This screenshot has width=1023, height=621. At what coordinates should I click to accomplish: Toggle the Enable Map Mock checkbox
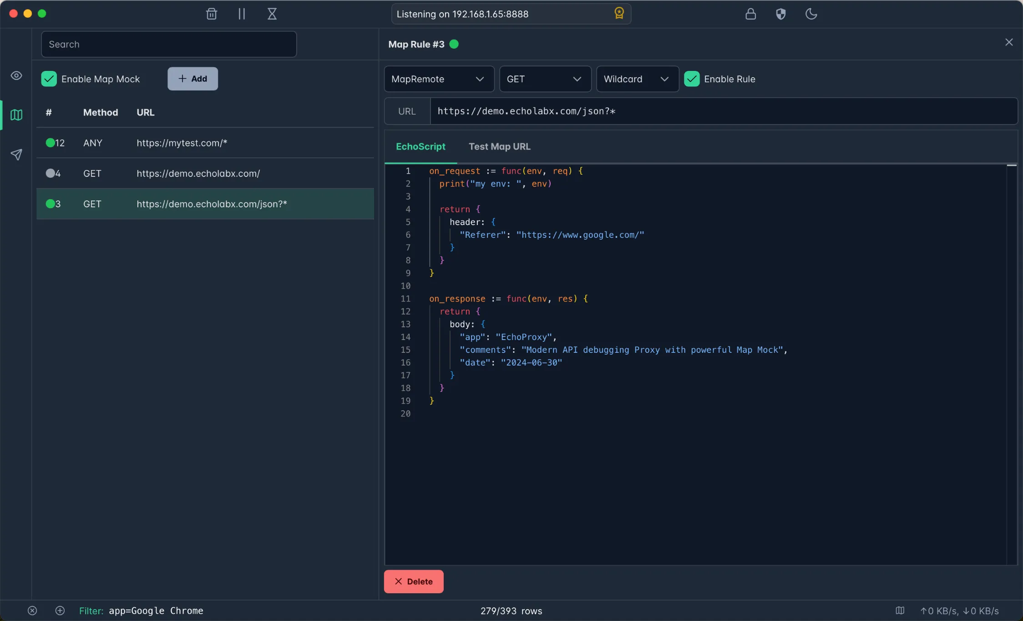(x=49, y=78)
